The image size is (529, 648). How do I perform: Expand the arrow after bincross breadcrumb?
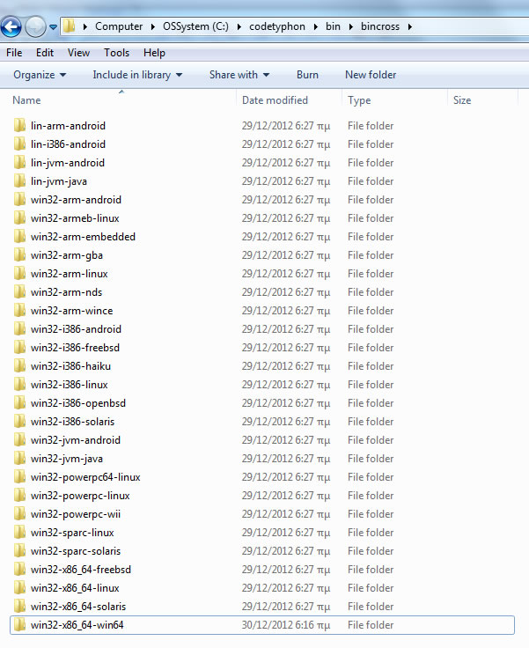click(410, 27)
